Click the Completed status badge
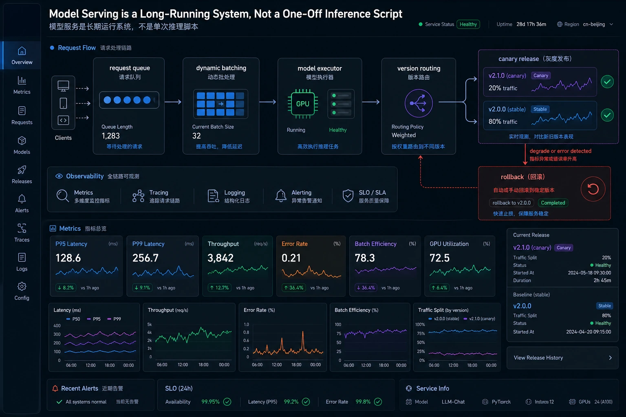The width and height of the screenshot is (626, 417). coord(553,203)
